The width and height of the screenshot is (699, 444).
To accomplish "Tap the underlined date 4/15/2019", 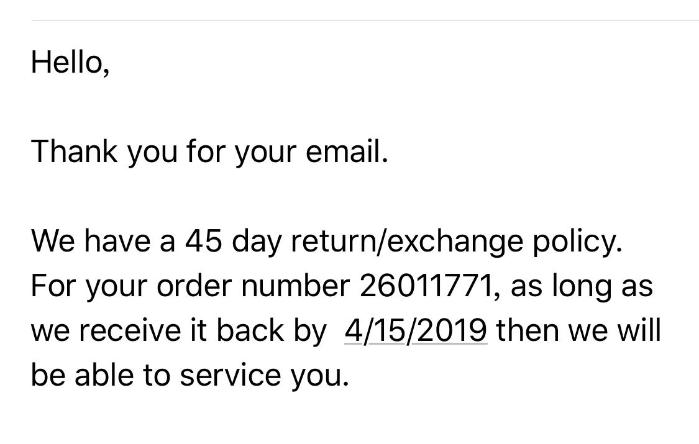I will [x=416, y=330].
